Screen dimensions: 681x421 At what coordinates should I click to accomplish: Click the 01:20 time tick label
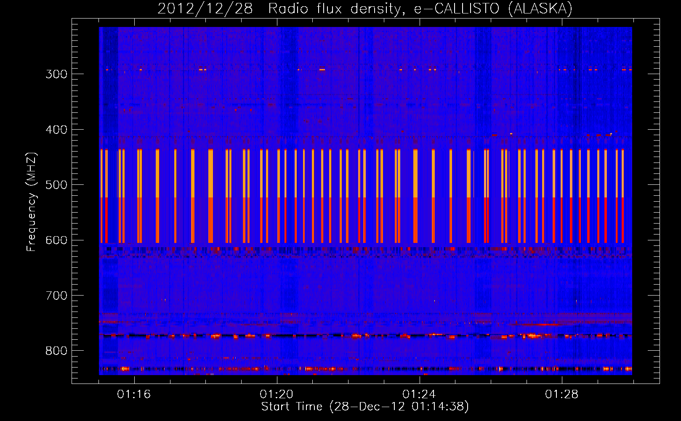277,394
